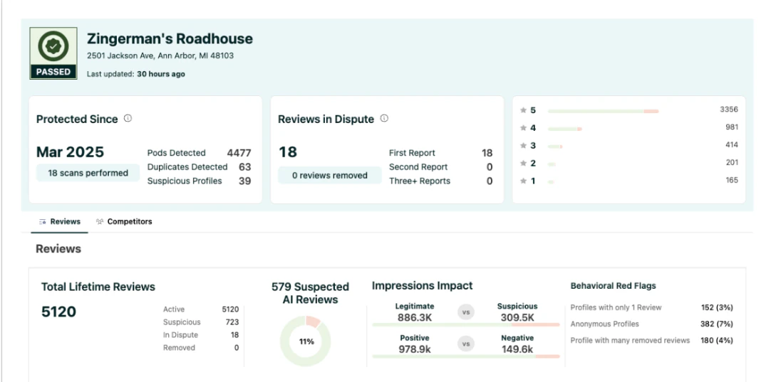Click the Second Report label
Image resolution: width=771 pixels, height=382 pixels.
pos(418,167)
